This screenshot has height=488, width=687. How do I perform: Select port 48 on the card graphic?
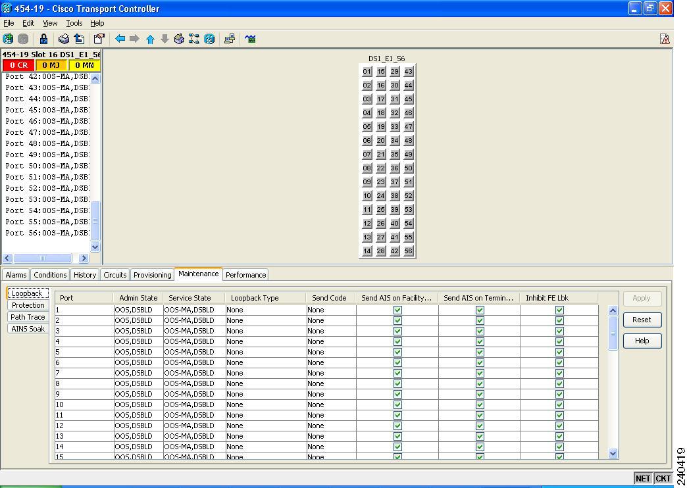point(409,141)
